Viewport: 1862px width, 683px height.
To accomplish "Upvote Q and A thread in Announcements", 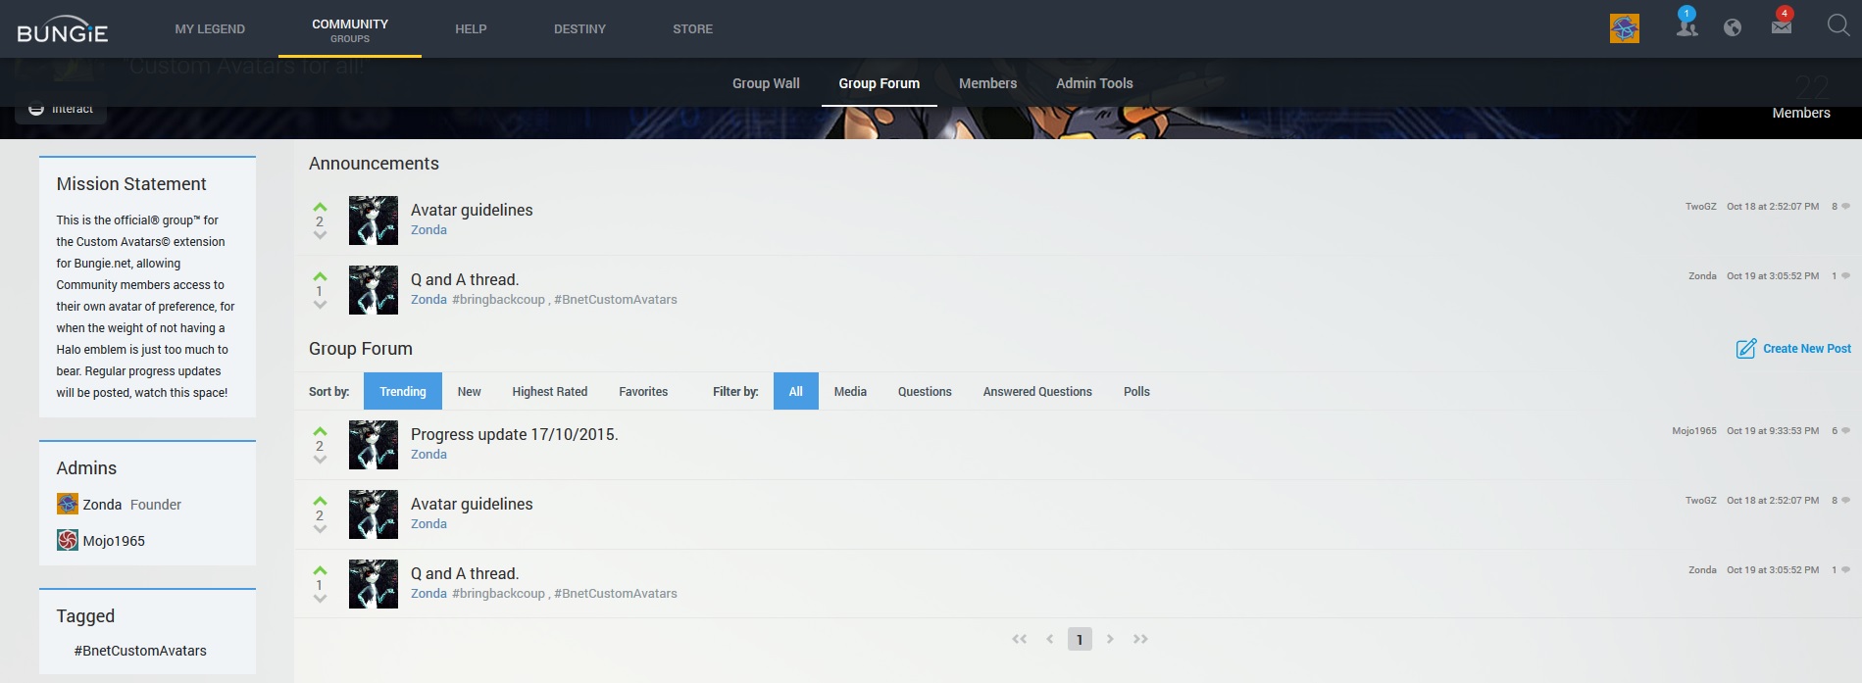I will (320, 276).
